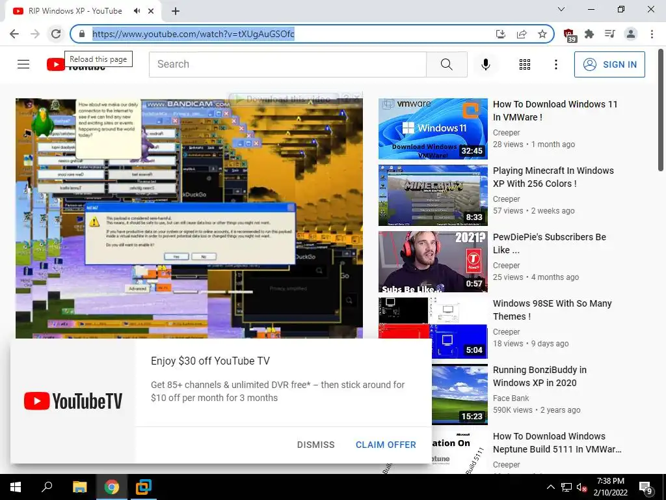This screenshot has height=500, width=666.
Task: Click Face Bank channel name
Action: point(511,398)
